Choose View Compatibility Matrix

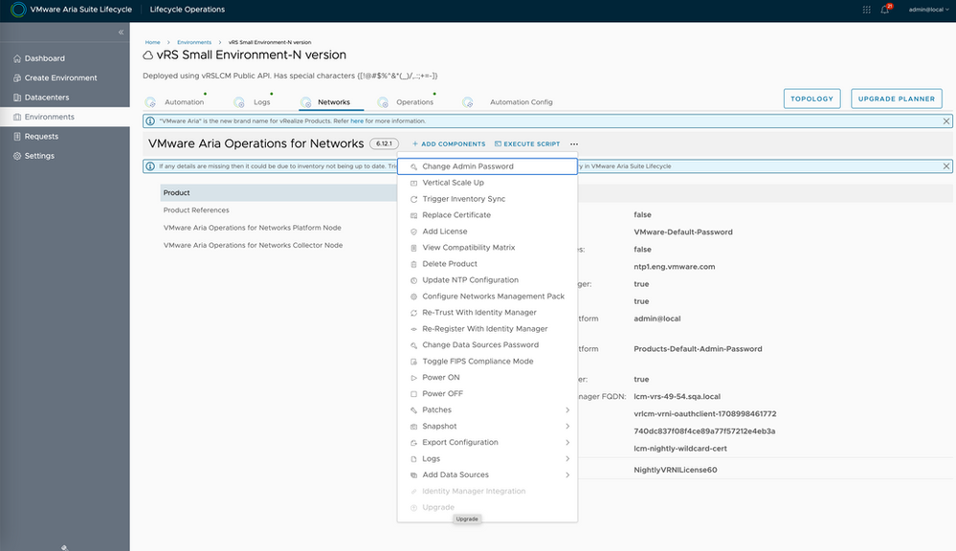(x=487, y=248)
